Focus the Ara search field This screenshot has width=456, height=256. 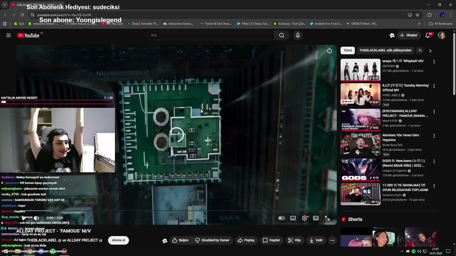pyautogui.click(x=210, y=35)
